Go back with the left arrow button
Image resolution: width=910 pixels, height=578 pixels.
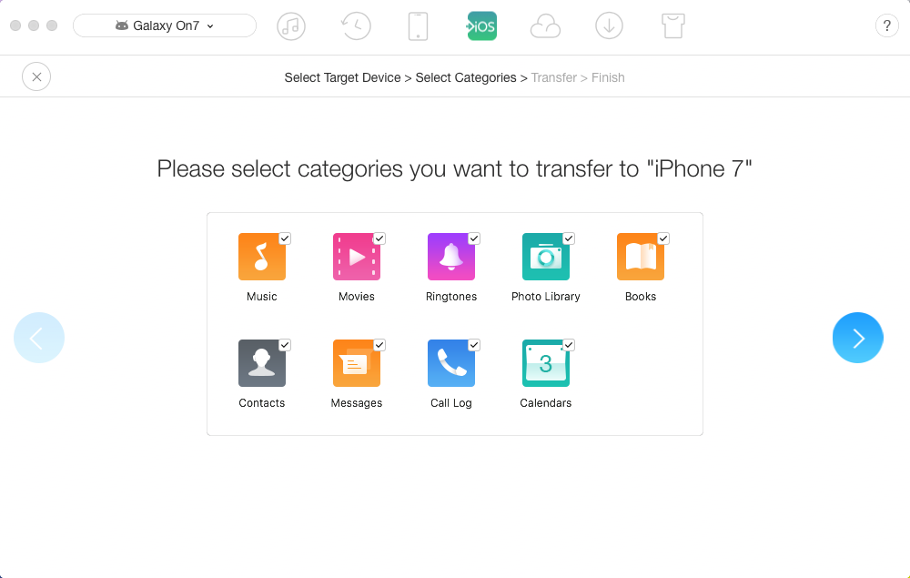pos(39,338)
